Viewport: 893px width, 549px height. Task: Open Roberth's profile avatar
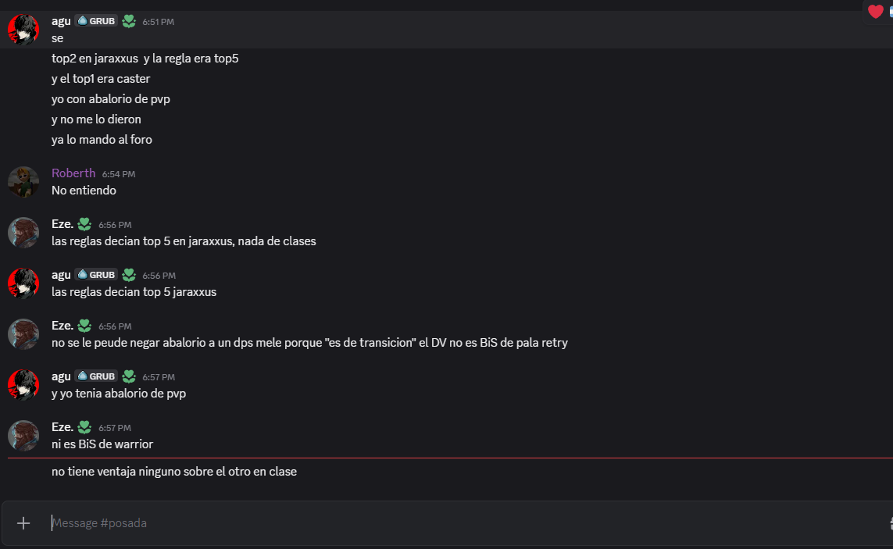tap(23, 182)
